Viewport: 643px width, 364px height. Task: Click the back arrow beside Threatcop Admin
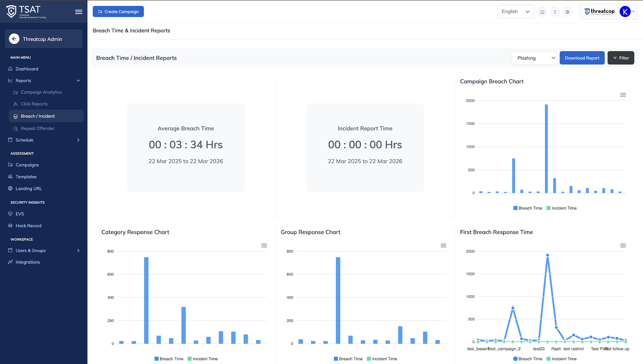click(14, 39)
